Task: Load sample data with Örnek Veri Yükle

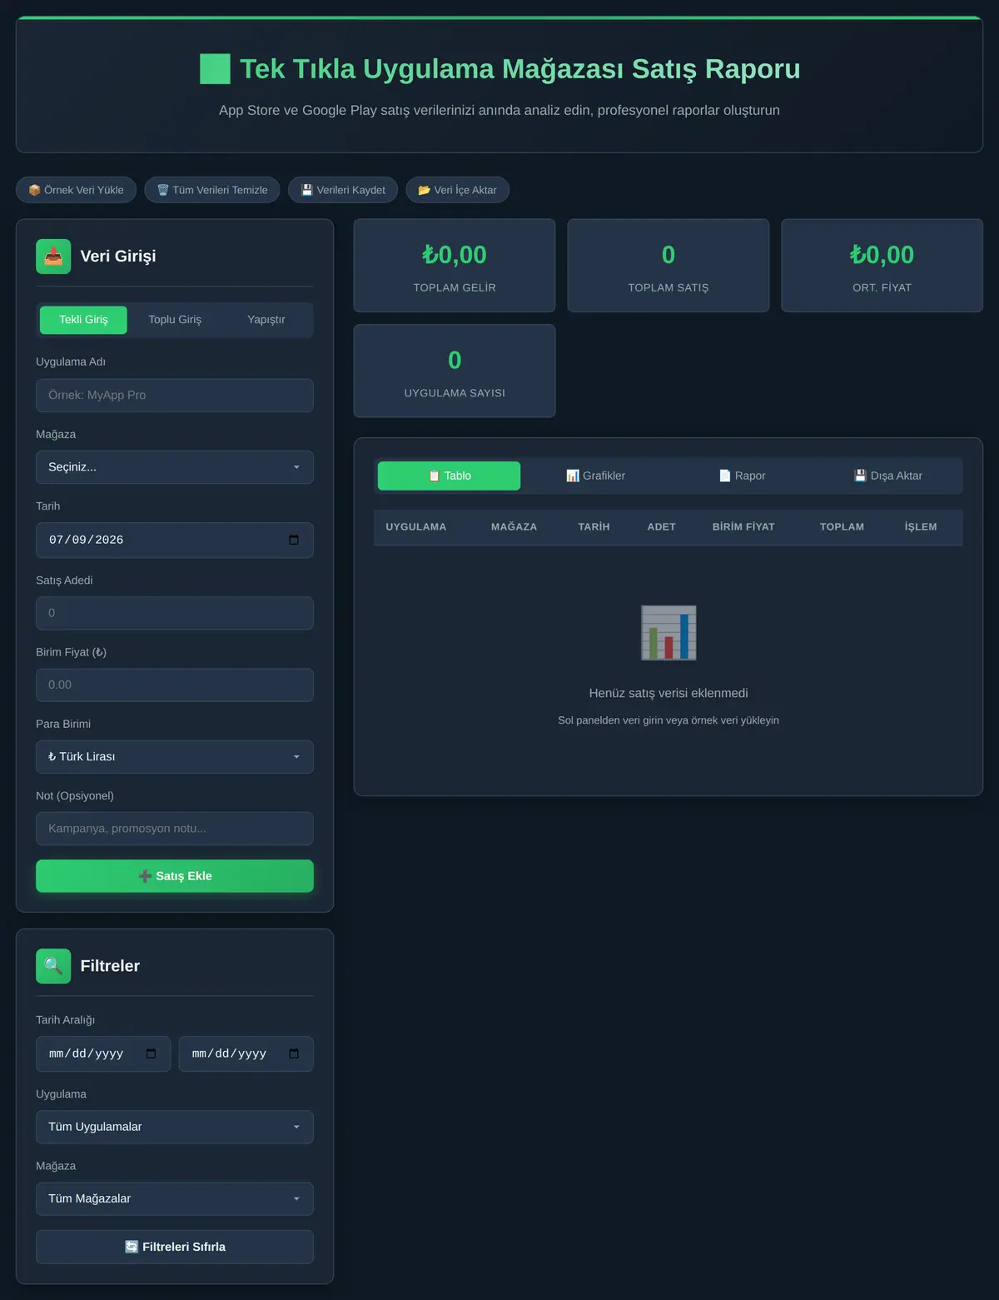Action: click(76, 190)
